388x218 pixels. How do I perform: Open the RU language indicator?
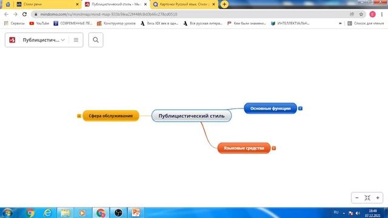pos(336,213)
